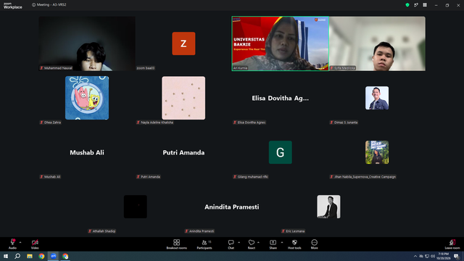Select Syifa Mediloka's video tile

coord(377,43)
